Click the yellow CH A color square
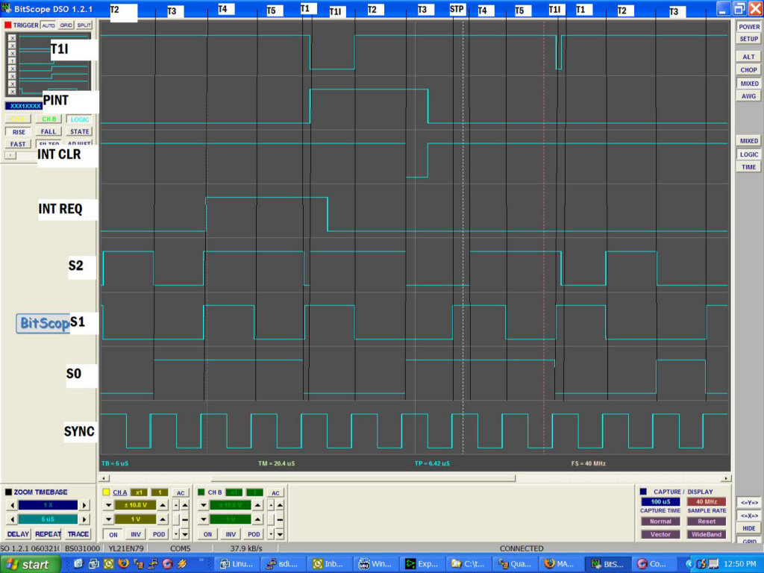The height and width of the screenshot is (573, 764). click(x=106, y=492)
